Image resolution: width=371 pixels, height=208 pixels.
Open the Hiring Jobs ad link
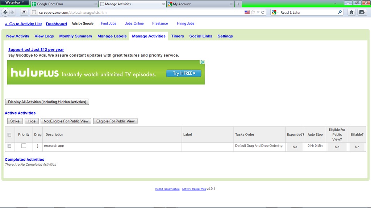click(x=185, y=23)
